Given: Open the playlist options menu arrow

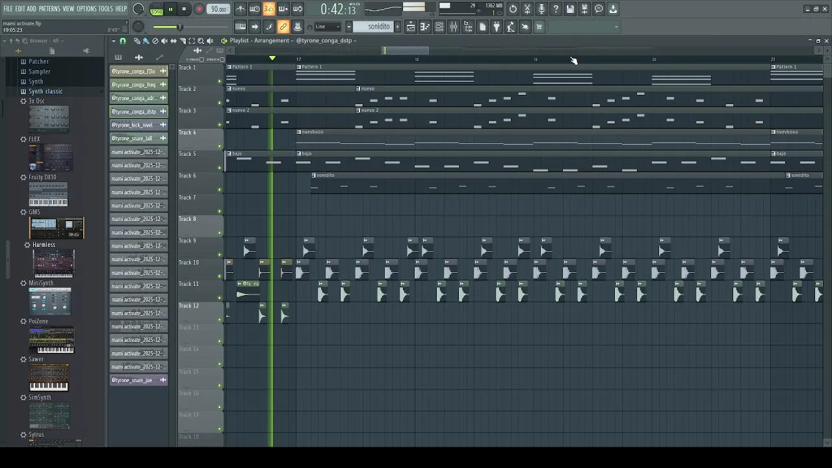Looking at the screenshot, I should (113, 41).
